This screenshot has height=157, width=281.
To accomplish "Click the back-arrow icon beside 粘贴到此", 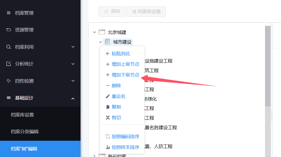I will [108, 53].
